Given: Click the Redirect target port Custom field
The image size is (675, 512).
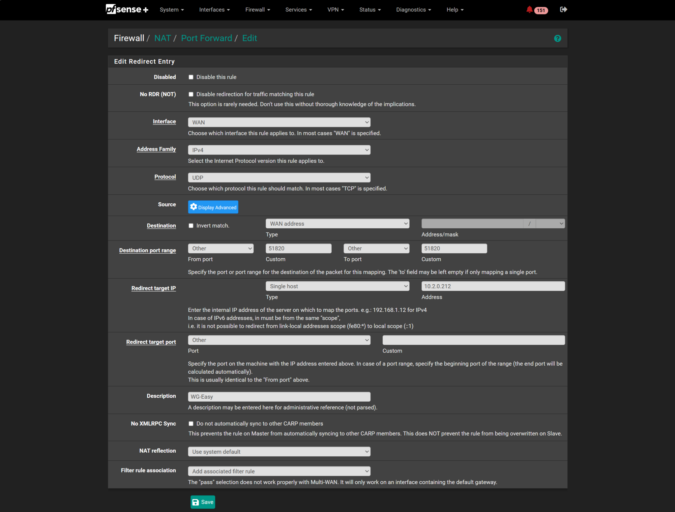Looking at the screenshot, I should (x=473, y=340).
